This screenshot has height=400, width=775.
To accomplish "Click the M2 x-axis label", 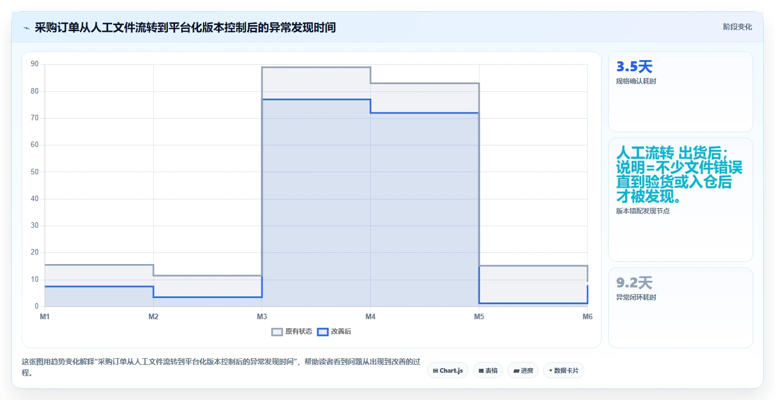I will click(x=153, y=316).
